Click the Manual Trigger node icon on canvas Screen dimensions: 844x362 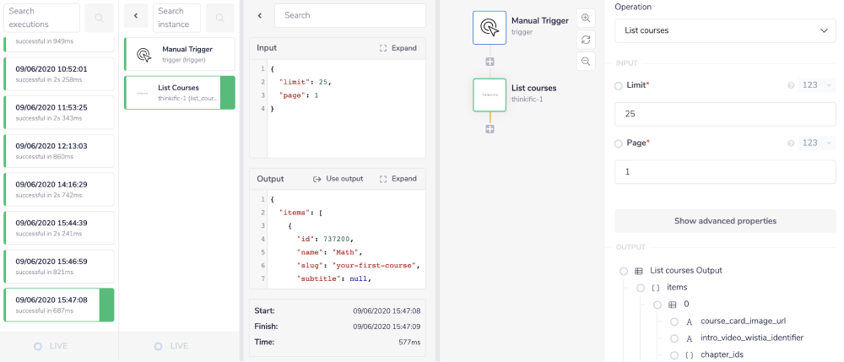[490, 28]
